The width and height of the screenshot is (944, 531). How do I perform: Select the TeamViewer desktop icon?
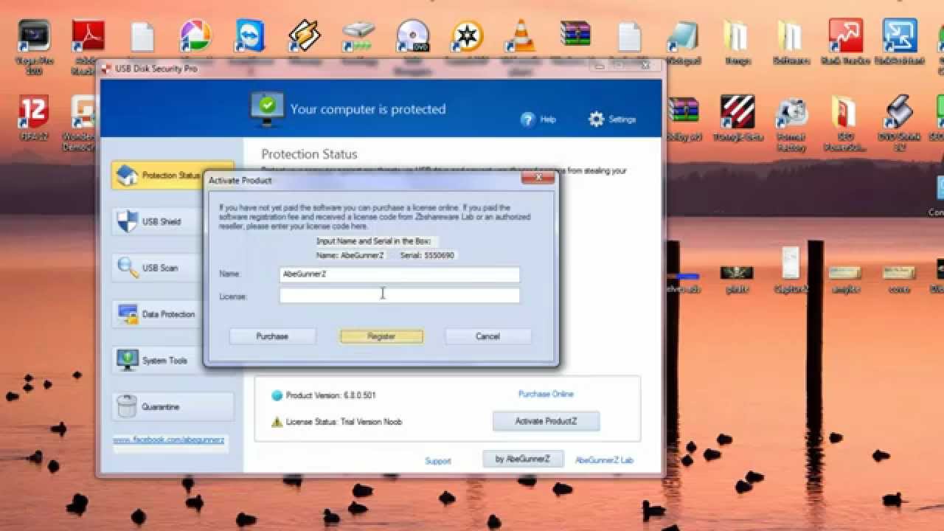point(250,37)
